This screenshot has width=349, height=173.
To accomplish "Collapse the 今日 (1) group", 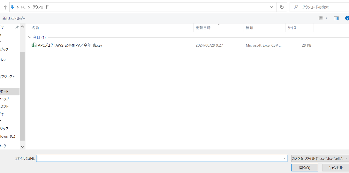I will [30, 37].
